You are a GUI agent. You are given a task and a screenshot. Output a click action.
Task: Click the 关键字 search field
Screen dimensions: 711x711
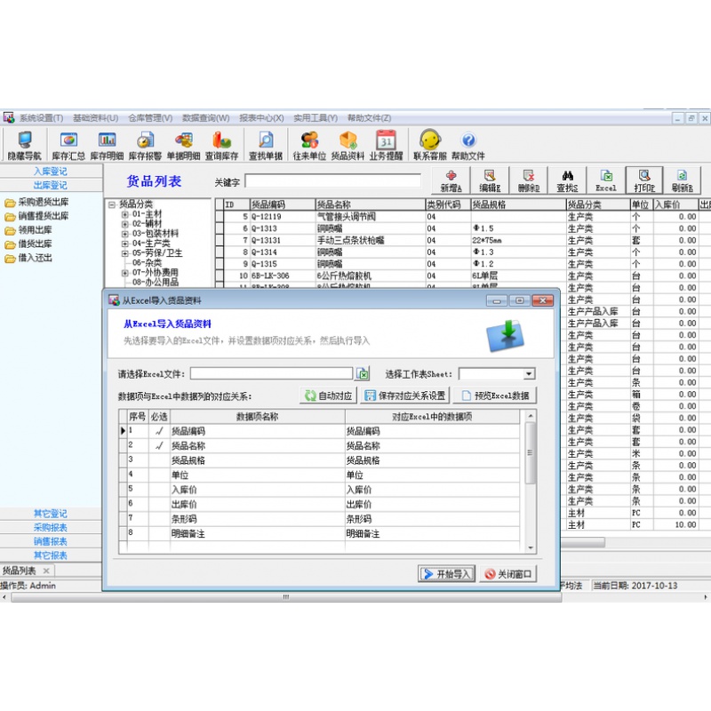pos(332,181)
